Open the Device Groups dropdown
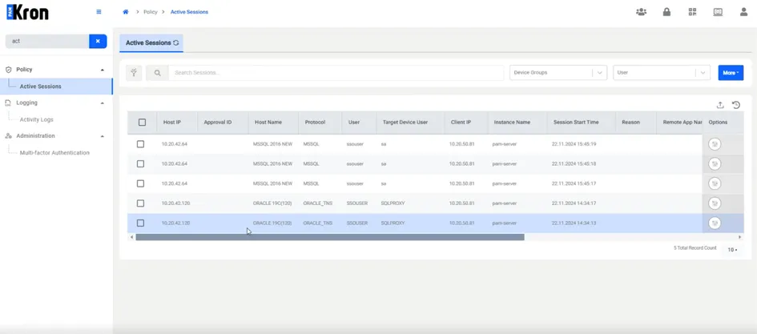 click(x=558, y=73)
